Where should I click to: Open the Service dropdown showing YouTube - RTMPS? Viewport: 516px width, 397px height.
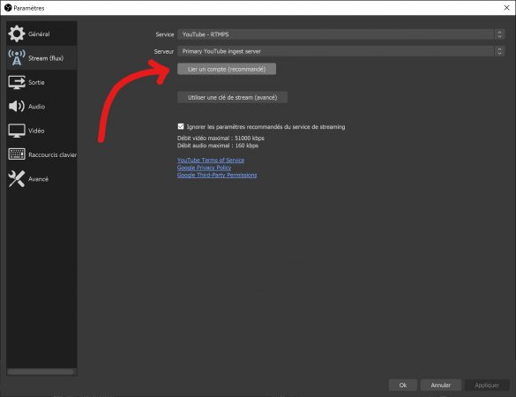[341, 34]
